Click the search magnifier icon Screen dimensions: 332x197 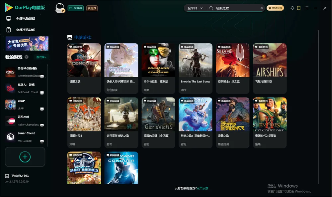211,8
